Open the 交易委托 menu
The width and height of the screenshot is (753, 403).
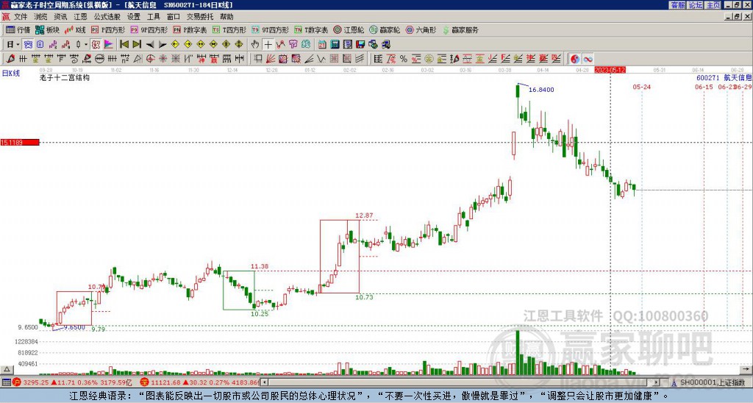[200, 17]
